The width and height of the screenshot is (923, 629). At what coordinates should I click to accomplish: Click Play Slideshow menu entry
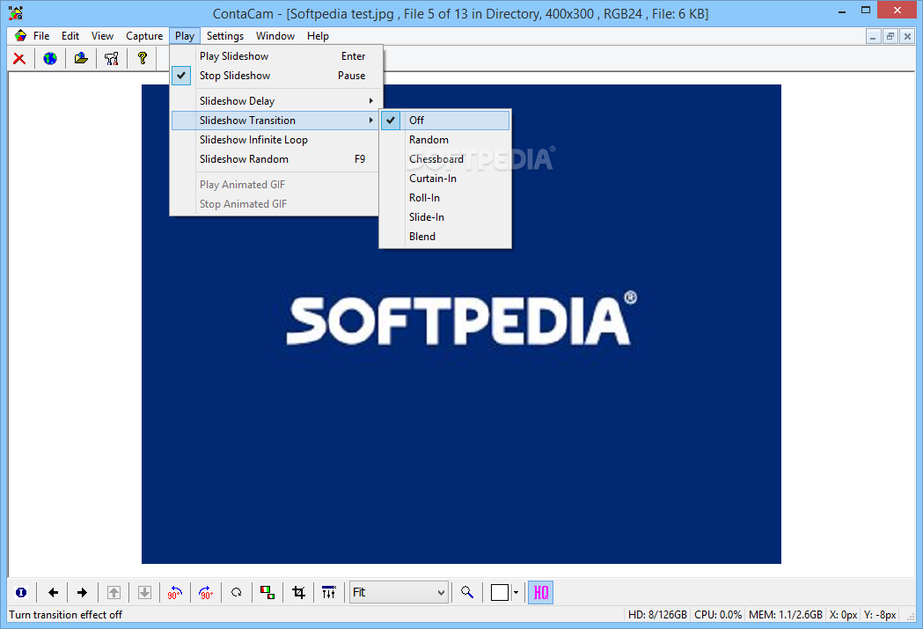(x=276, y=56)
